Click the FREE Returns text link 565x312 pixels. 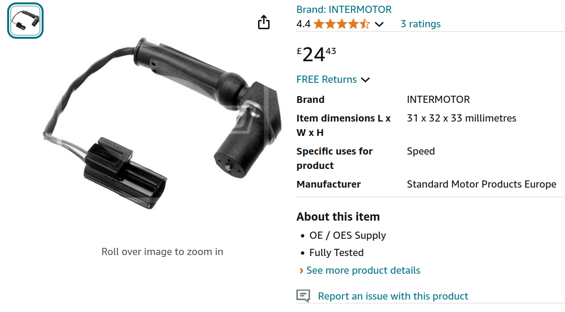pos(327,79)
